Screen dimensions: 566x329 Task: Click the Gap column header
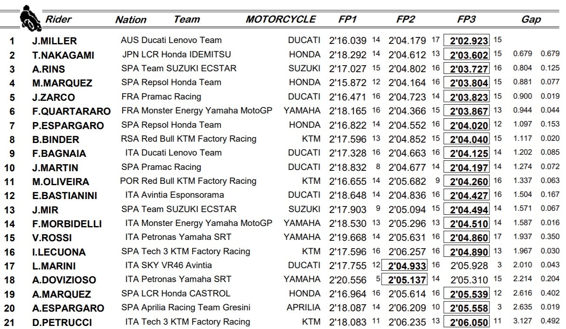pyautogui.click(x=531, y=20)
